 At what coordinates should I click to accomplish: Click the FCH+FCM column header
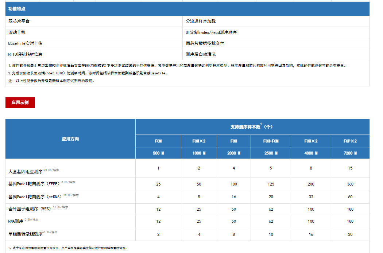271,141
